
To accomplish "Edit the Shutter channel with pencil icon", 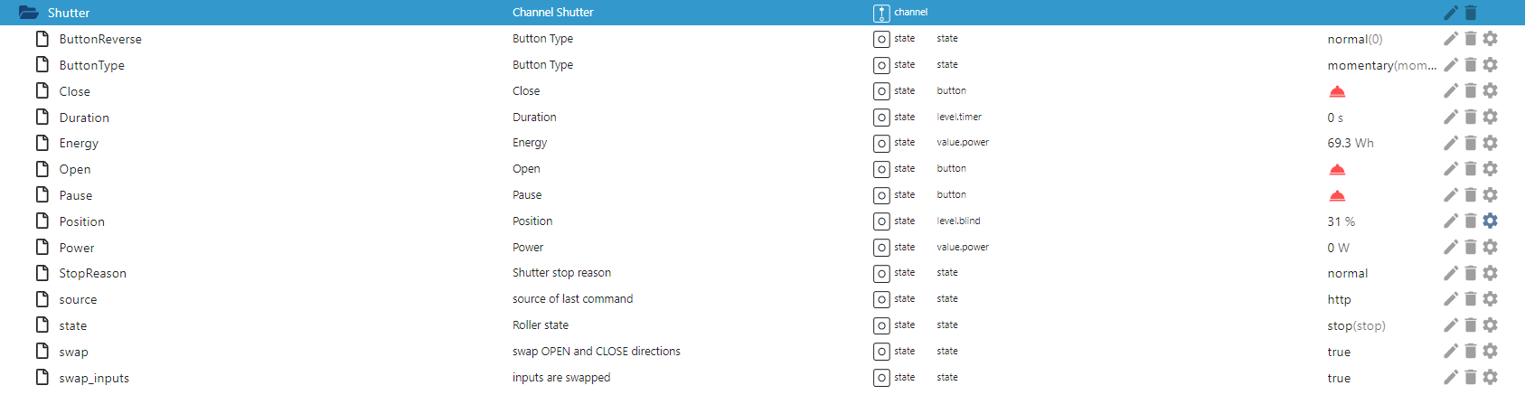I will click(1451, 13).
